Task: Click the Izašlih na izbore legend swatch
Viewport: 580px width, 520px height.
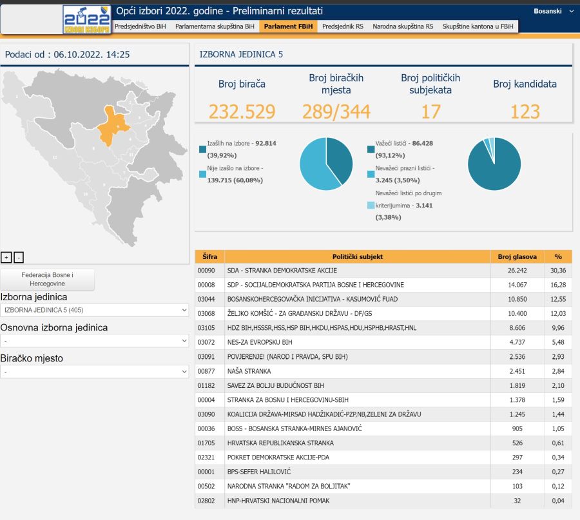Action: [203, 149]
